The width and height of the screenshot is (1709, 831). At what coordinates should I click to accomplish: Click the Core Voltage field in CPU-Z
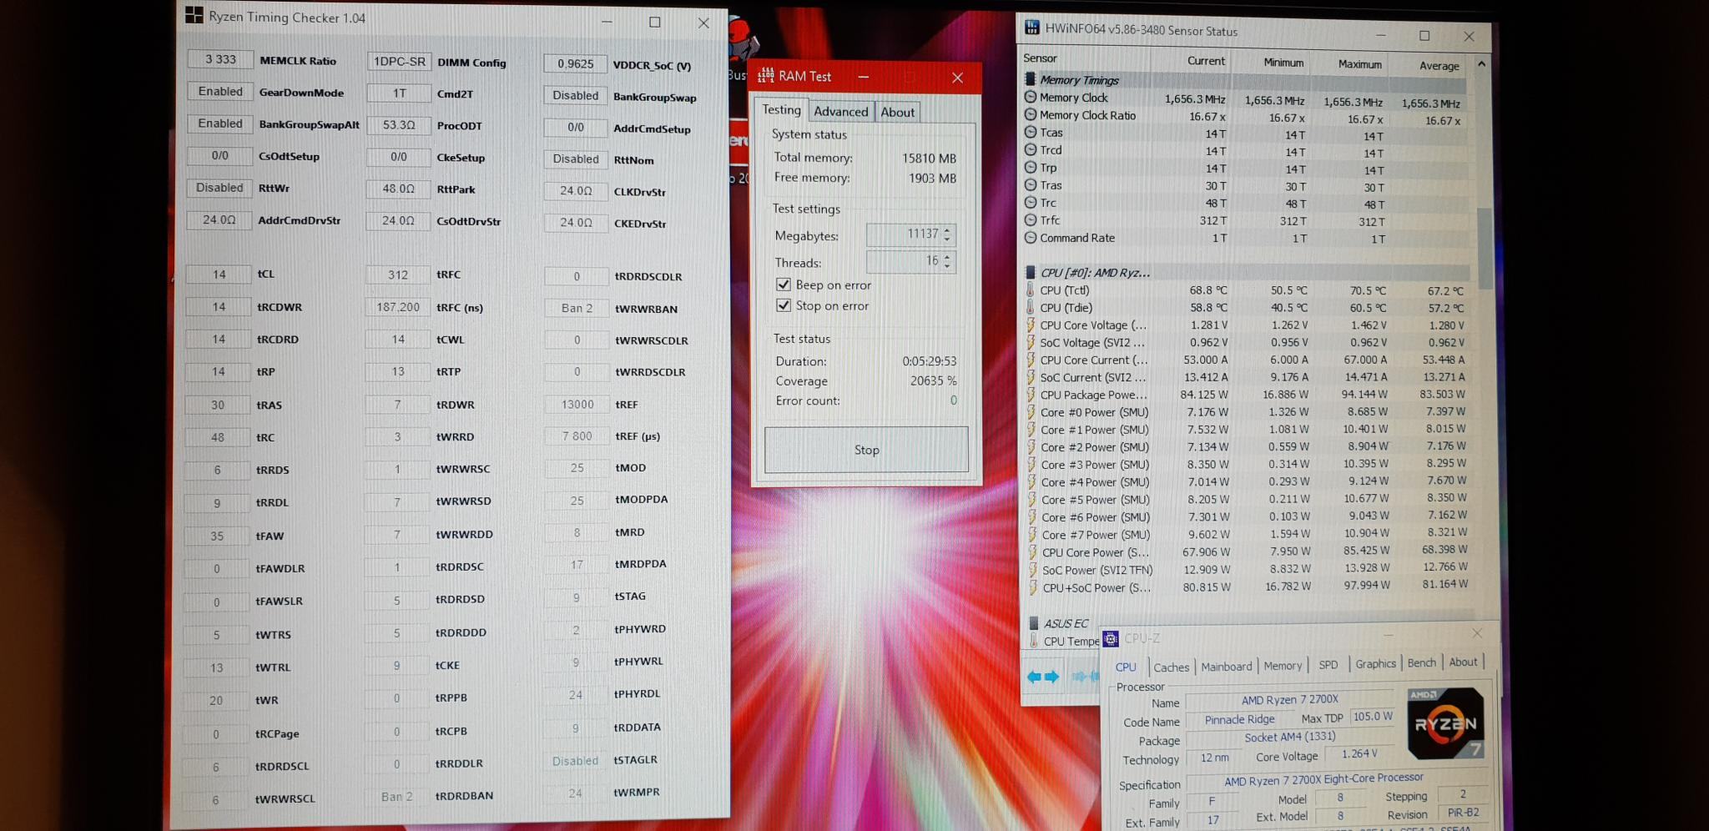click(x=1359, y=753)
